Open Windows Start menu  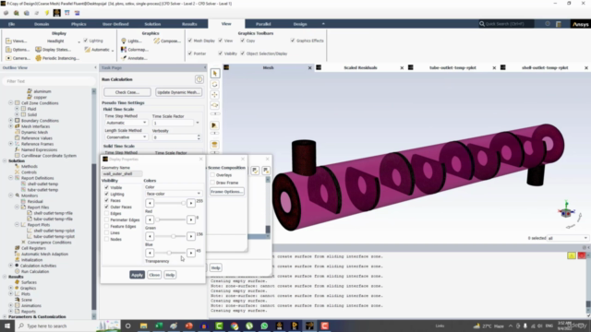(x=7, y=326)
